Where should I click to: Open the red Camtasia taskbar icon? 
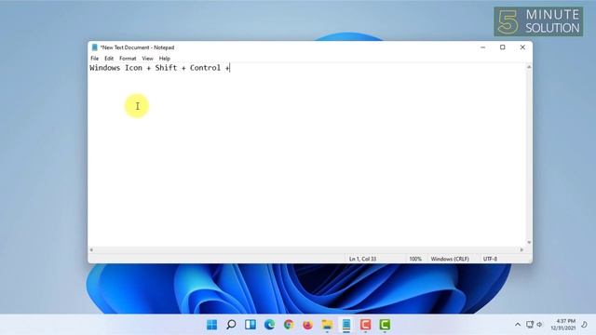(x=365, y=325)
